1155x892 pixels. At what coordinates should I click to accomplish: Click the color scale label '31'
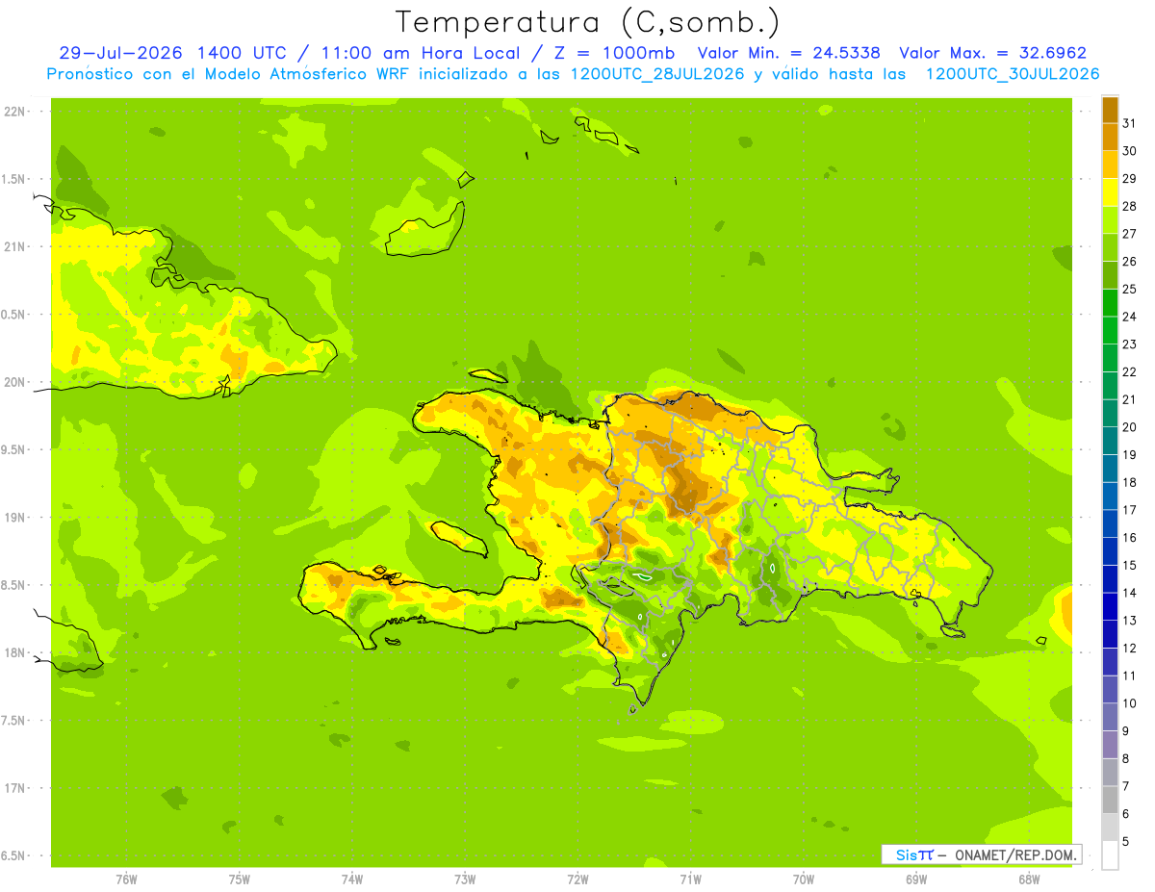pyautogui.click(x=1129, y=122)
